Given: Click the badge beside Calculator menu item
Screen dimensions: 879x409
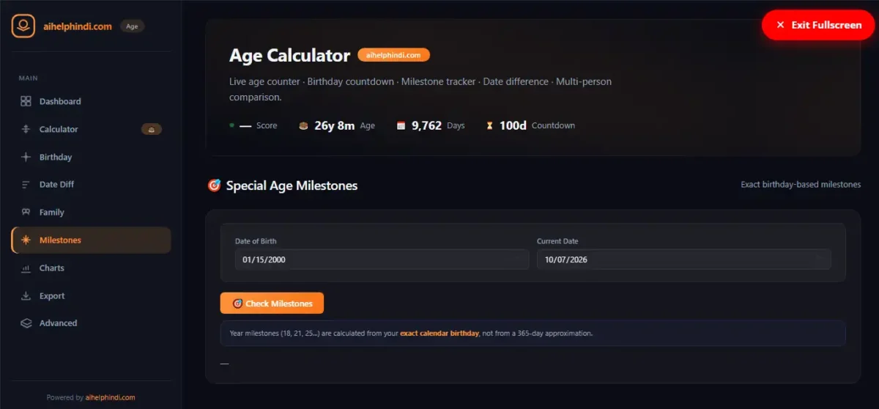Looking at the screenshot, I should coord(152,129).
